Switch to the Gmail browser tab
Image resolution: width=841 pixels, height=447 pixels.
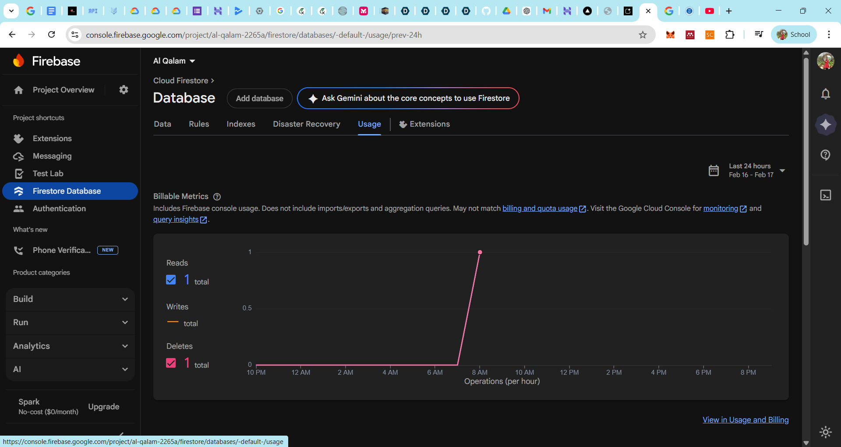pos(547,11)
